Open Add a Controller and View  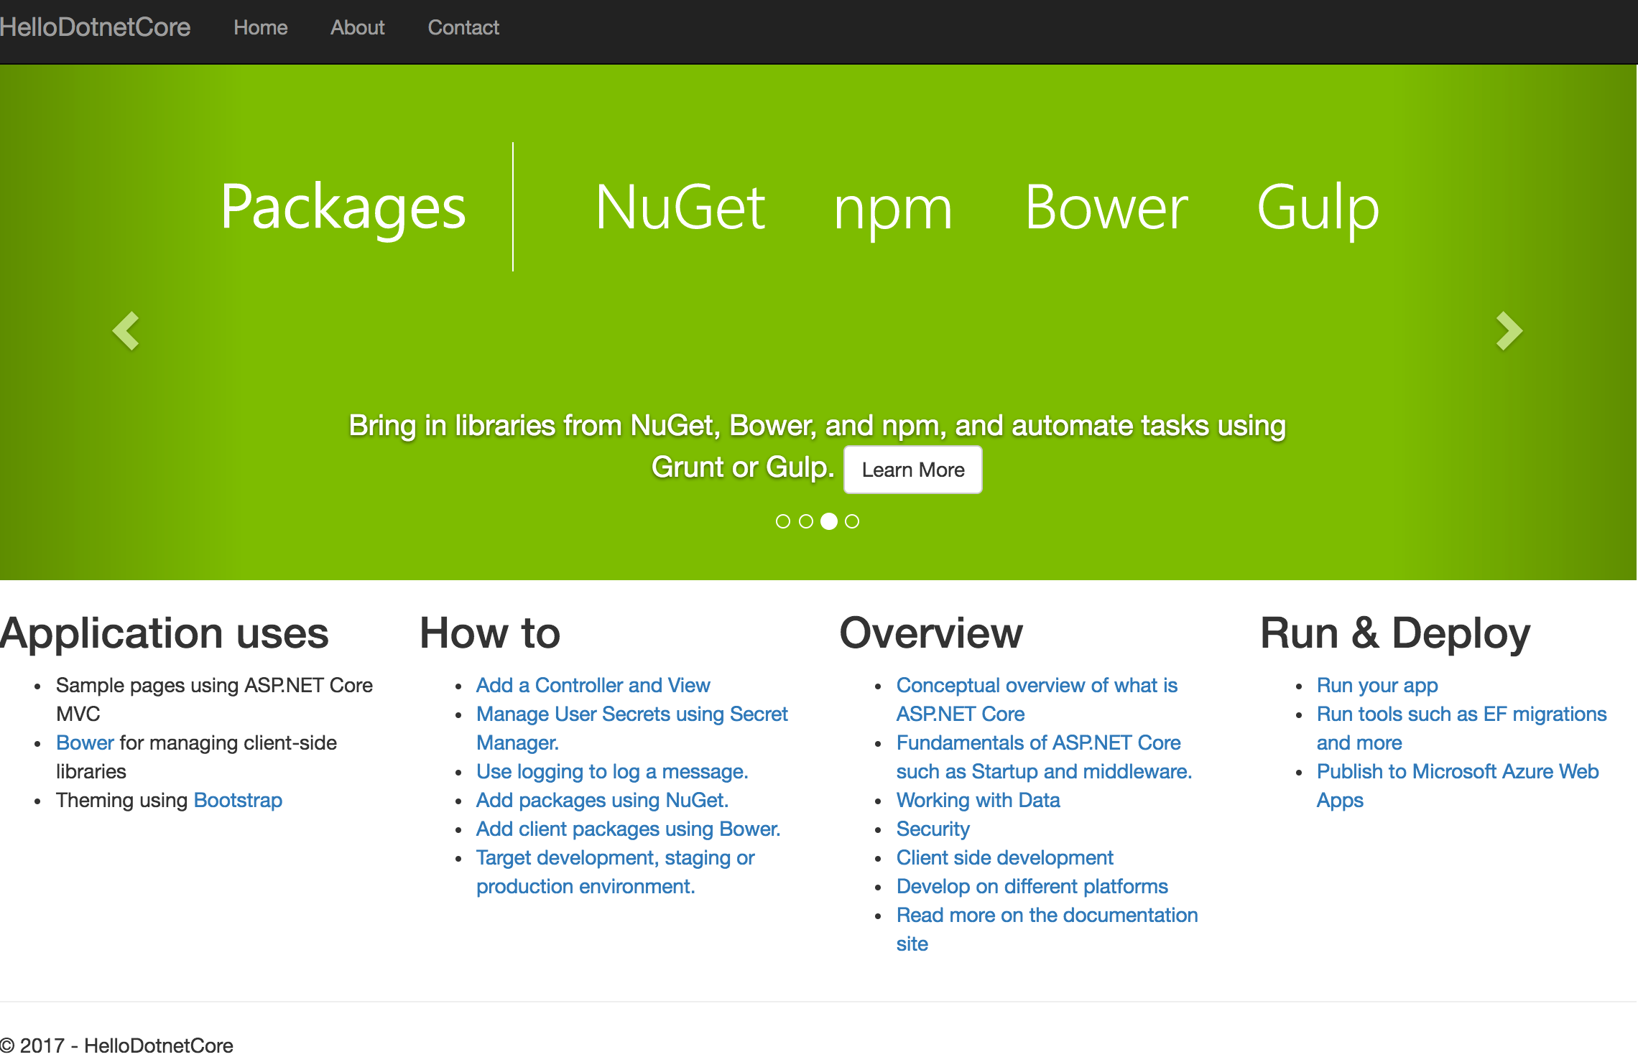tap(593, 685)
